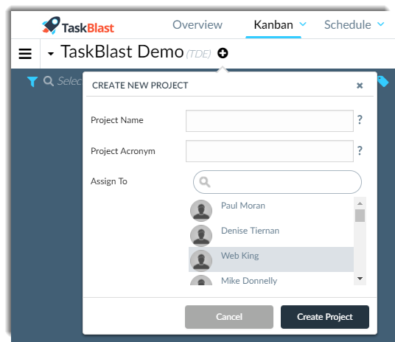395x342 pixels.
Task: Click the blue filter funnel icon
Action: [x=32, y=82]
